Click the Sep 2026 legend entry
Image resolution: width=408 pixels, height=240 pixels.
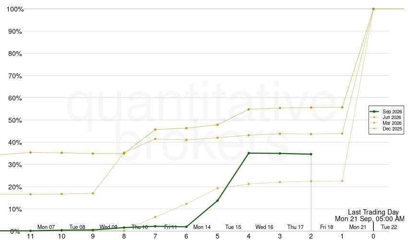386,111
